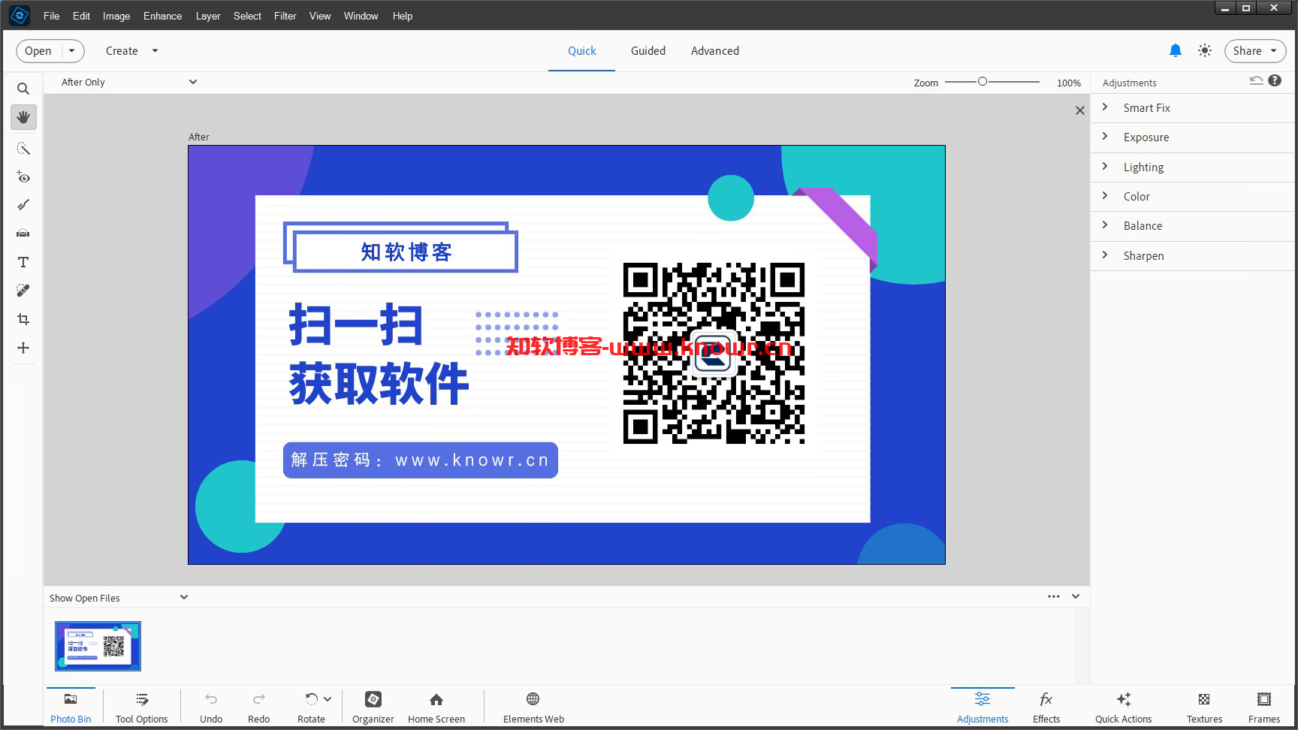Open Rotate options dropdown arrow
1298x730 pixels.
pyautogui.click(x=328, y=698)
